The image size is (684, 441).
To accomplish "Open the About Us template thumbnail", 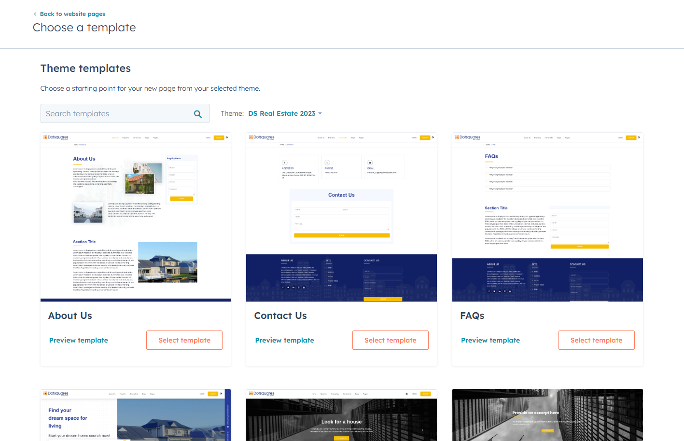I will click(136, 217).
